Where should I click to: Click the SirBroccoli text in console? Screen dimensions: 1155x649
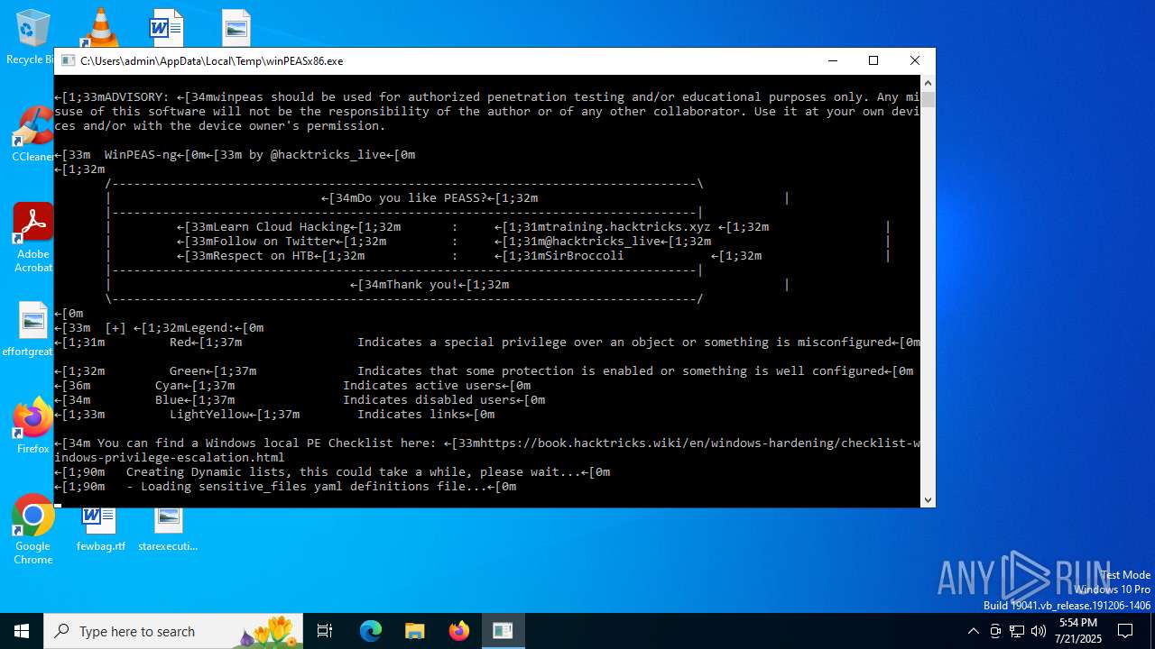[585, 256]
